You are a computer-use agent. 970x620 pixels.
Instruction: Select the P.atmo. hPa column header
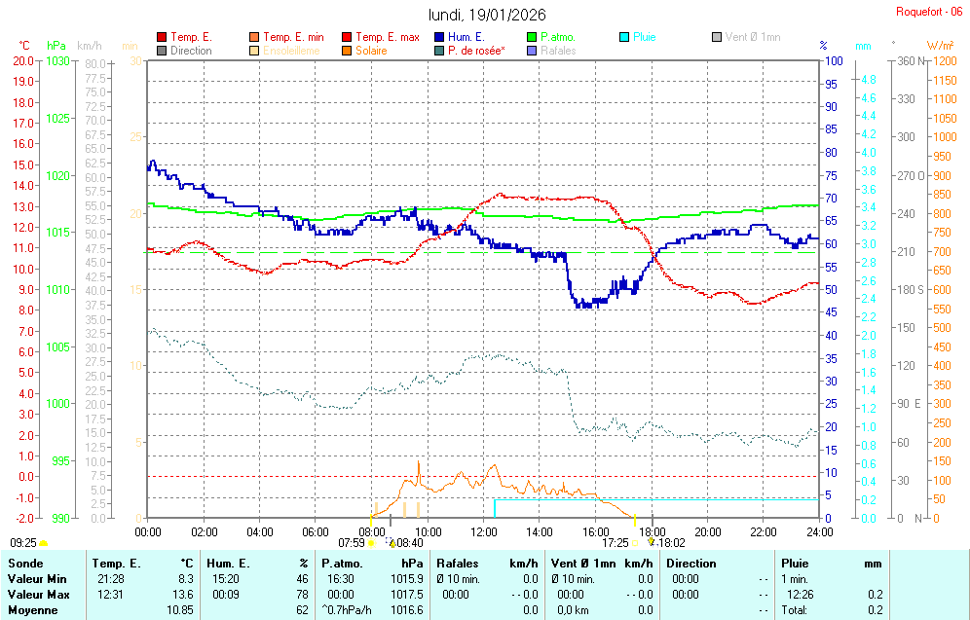coord(374,564)
